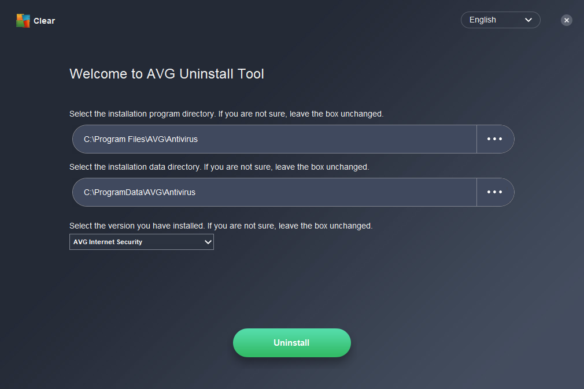
Task: Open the English language dropdown
Action: (x=500, y=20)
